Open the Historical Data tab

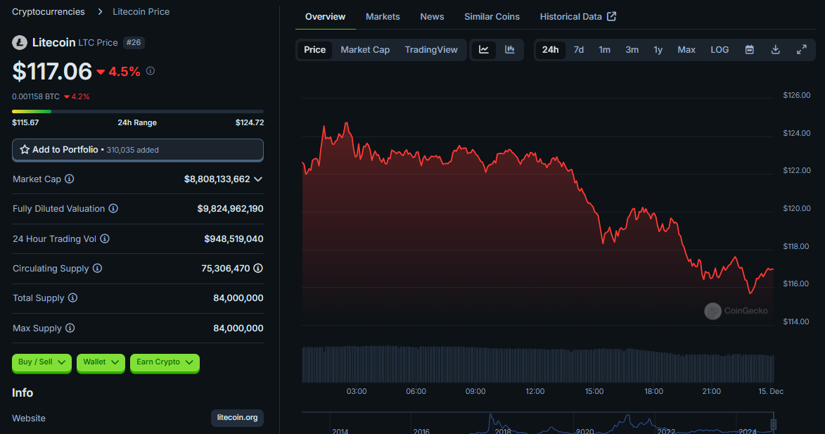577,16
